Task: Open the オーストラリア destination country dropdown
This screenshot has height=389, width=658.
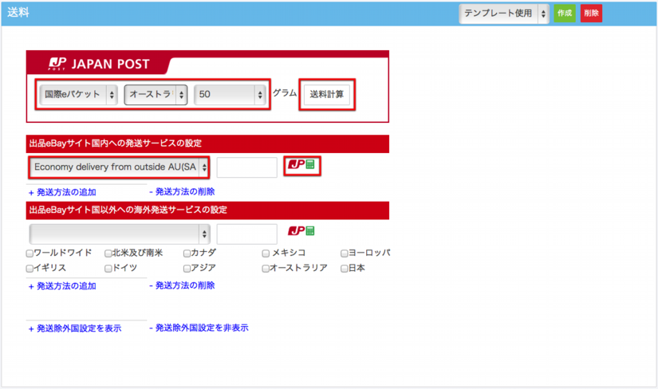Action: (156, 95)
